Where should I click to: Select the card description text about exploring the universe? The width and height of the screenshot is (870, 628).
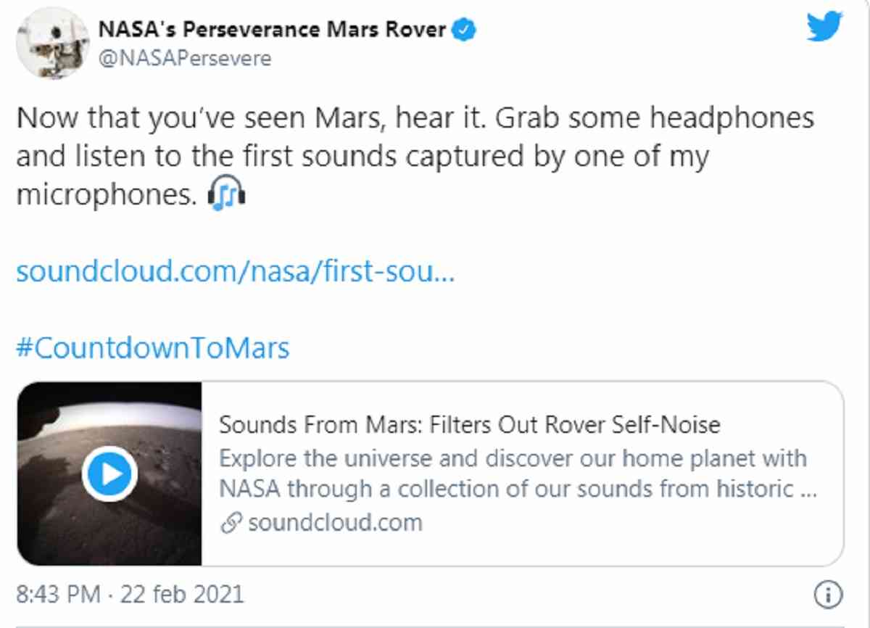(x=507, y=473)
